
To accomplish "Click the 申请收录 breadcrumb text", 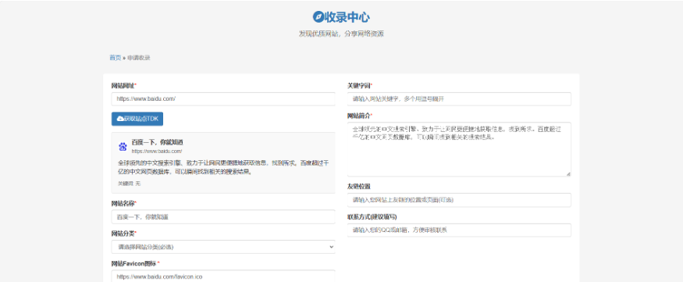I will 138,58.
